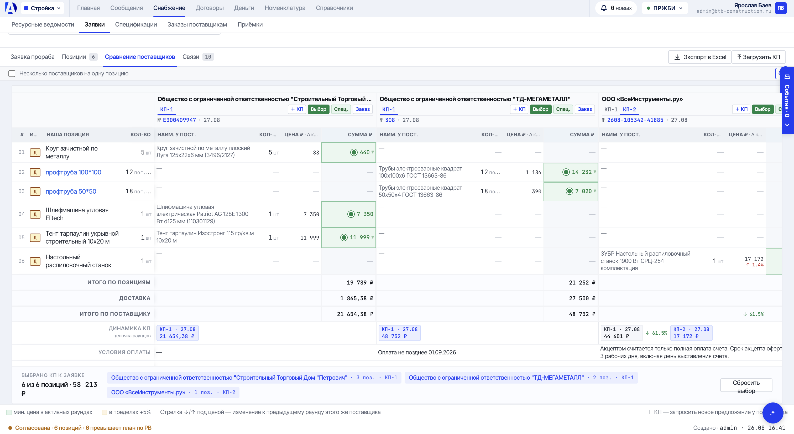
Task: Select the 440 sum radio for Круг зачистной
Action: [353, 152]
